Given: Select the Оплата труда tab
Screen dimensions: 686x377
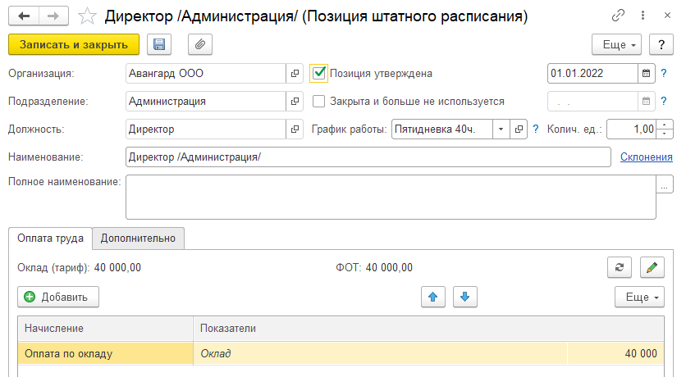Looking at the screenshot, I should [x=50, y=238].
